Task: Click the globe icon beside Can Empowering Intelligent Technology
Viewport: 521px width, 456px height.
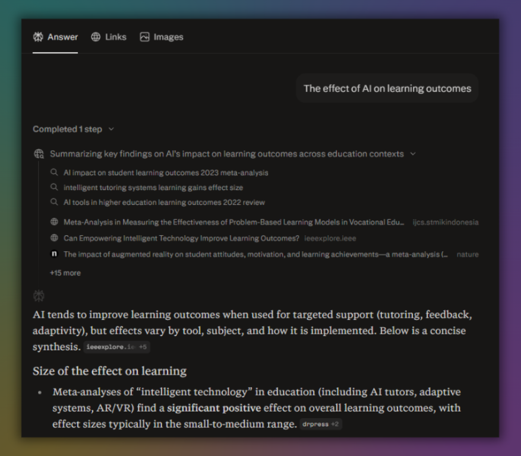Action: 54,238
